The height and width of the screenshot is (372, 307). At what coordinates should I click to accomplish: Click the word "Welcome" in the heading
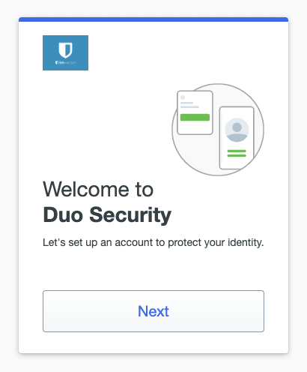(x=86, y=189)
